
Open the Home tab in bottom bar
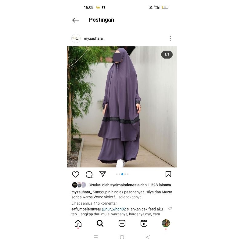tap(78, 224)
